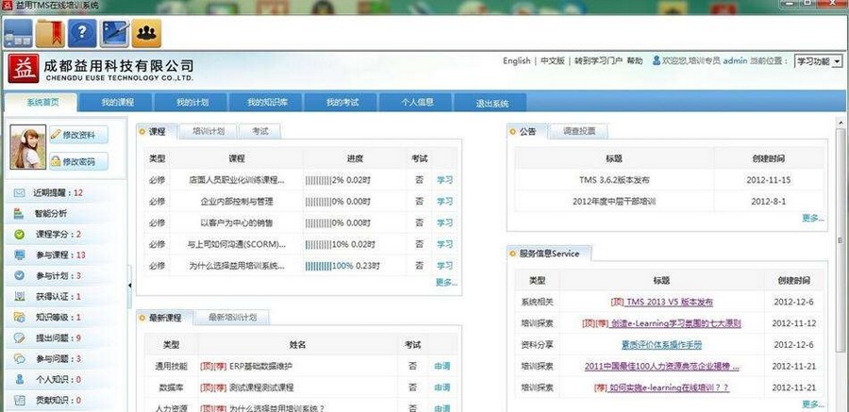Switch language with the English link
This screenshot has height=412, width=849.
point(516,61)
